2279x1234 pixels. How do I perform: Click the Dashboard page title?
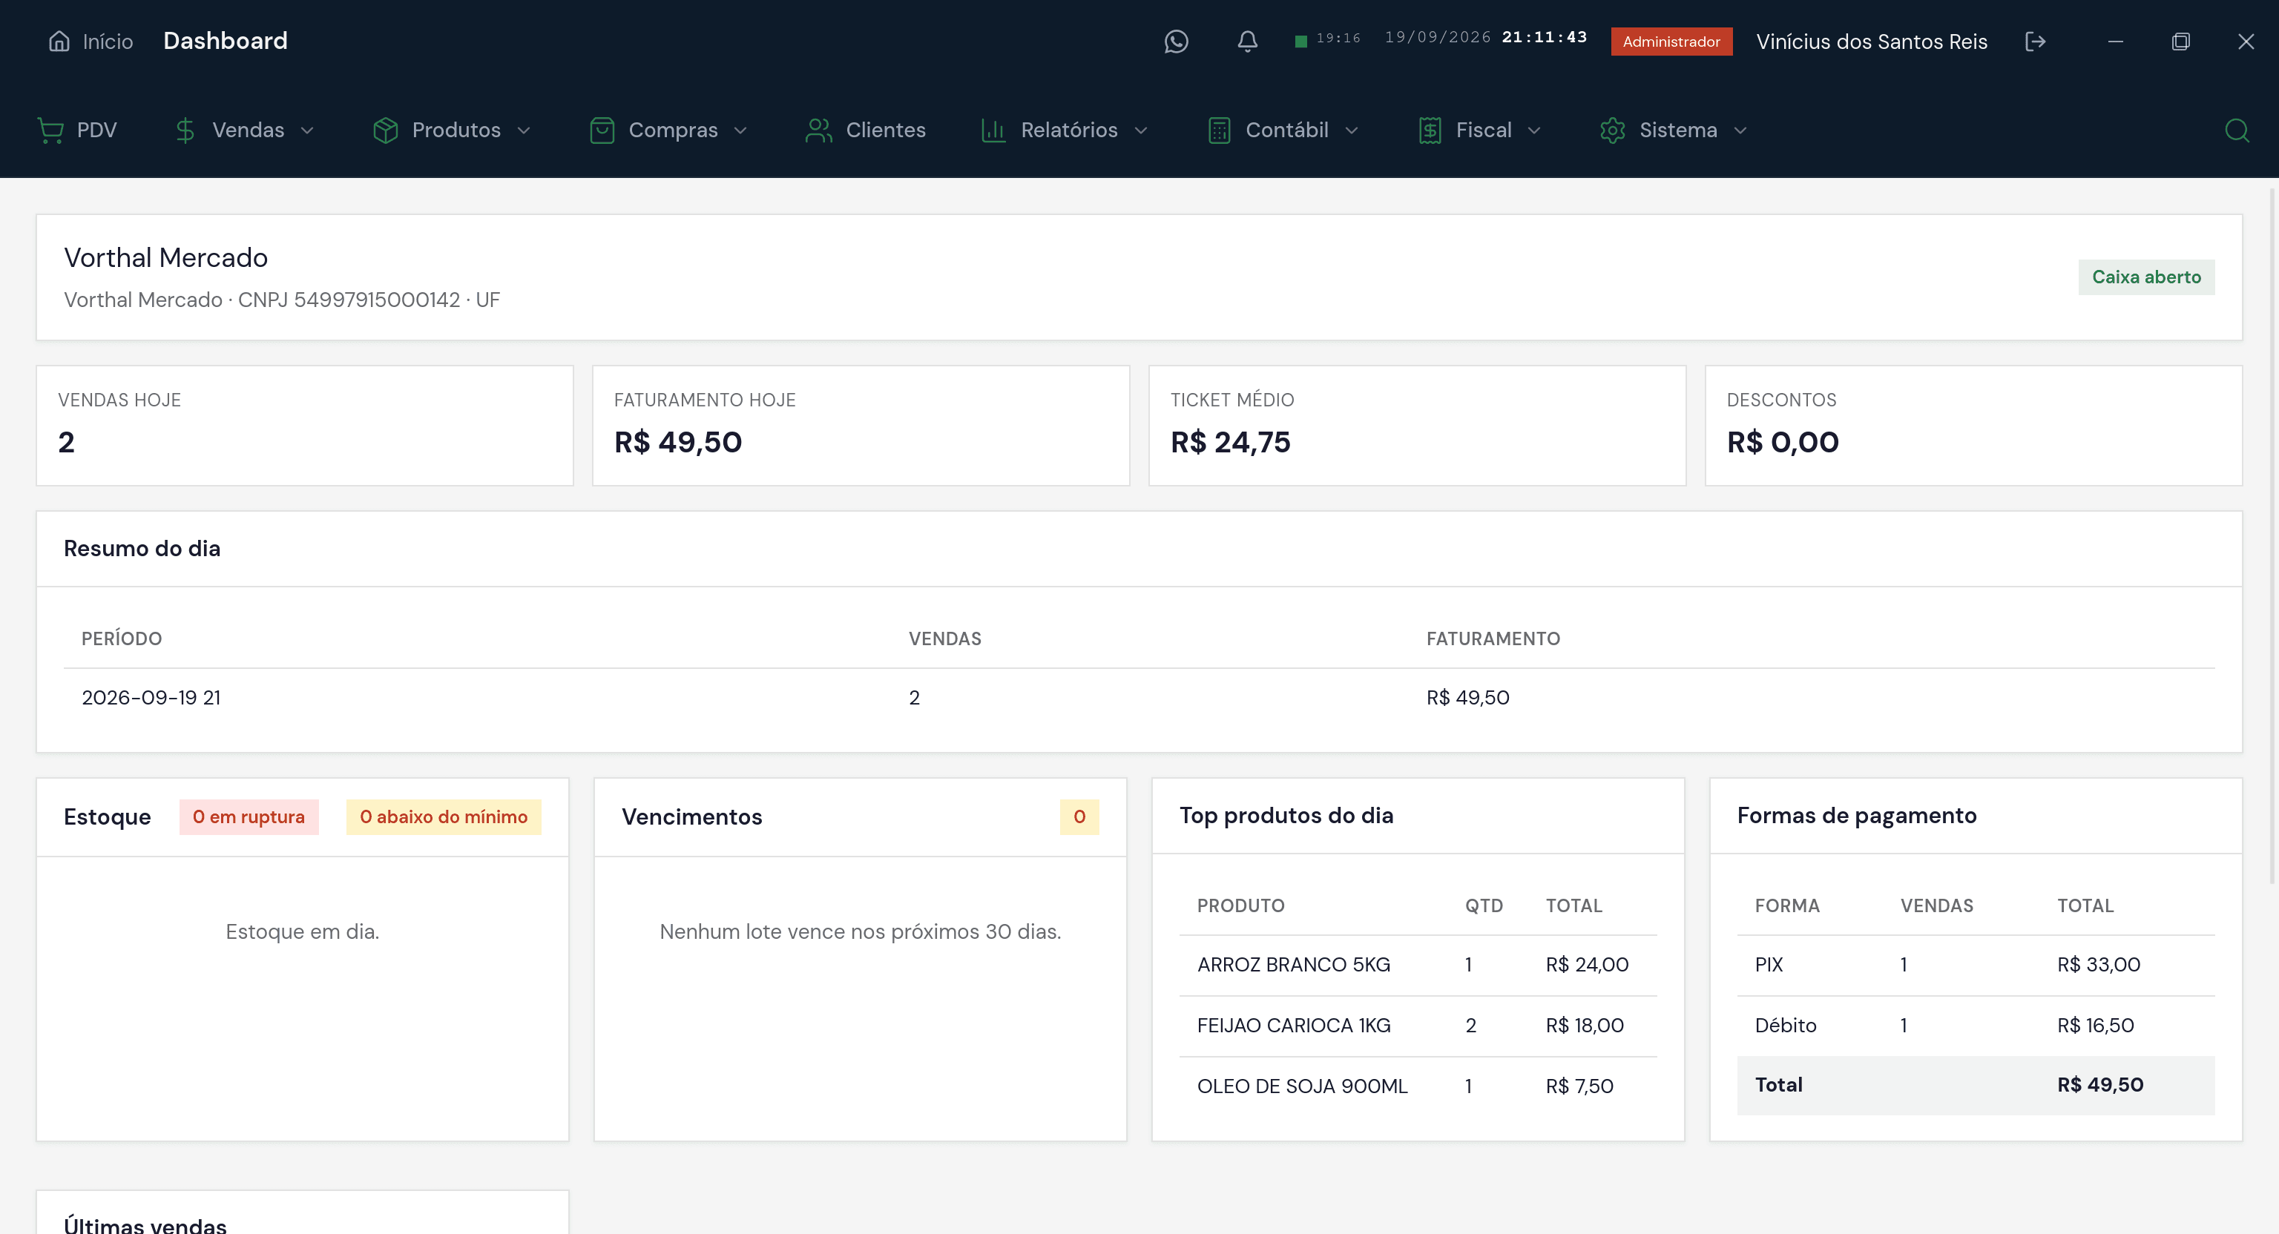coord(225,41)
